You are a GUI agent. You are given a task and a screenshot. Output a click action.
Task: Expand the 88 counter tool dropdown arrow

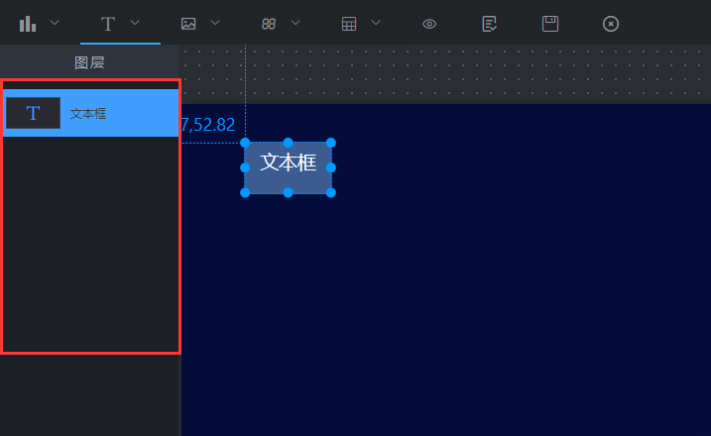coord(296,22)
